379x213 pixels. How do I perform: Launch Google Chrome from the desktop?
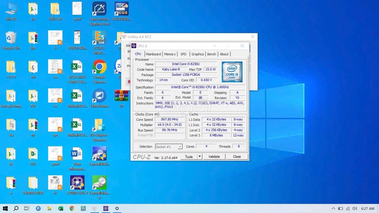coord(99,71)
